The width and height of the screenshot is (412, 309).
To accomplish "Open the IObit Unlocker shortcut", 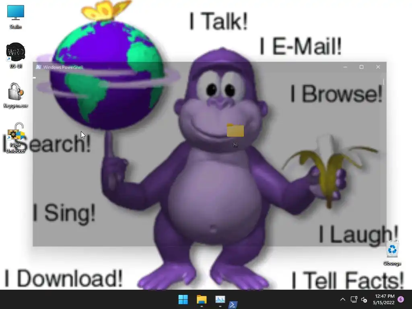I will point(16,138).
